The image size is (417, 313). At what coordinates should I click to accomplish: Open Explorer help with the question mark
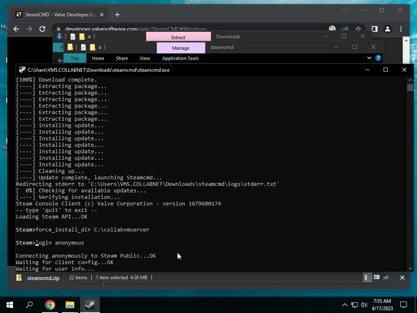[378, 58]
